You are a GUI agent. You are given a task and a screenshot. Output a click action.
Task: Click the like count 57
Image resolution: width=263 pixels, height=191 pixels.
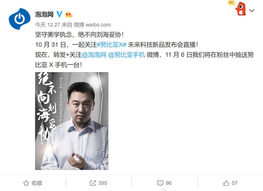click(235, 183)
